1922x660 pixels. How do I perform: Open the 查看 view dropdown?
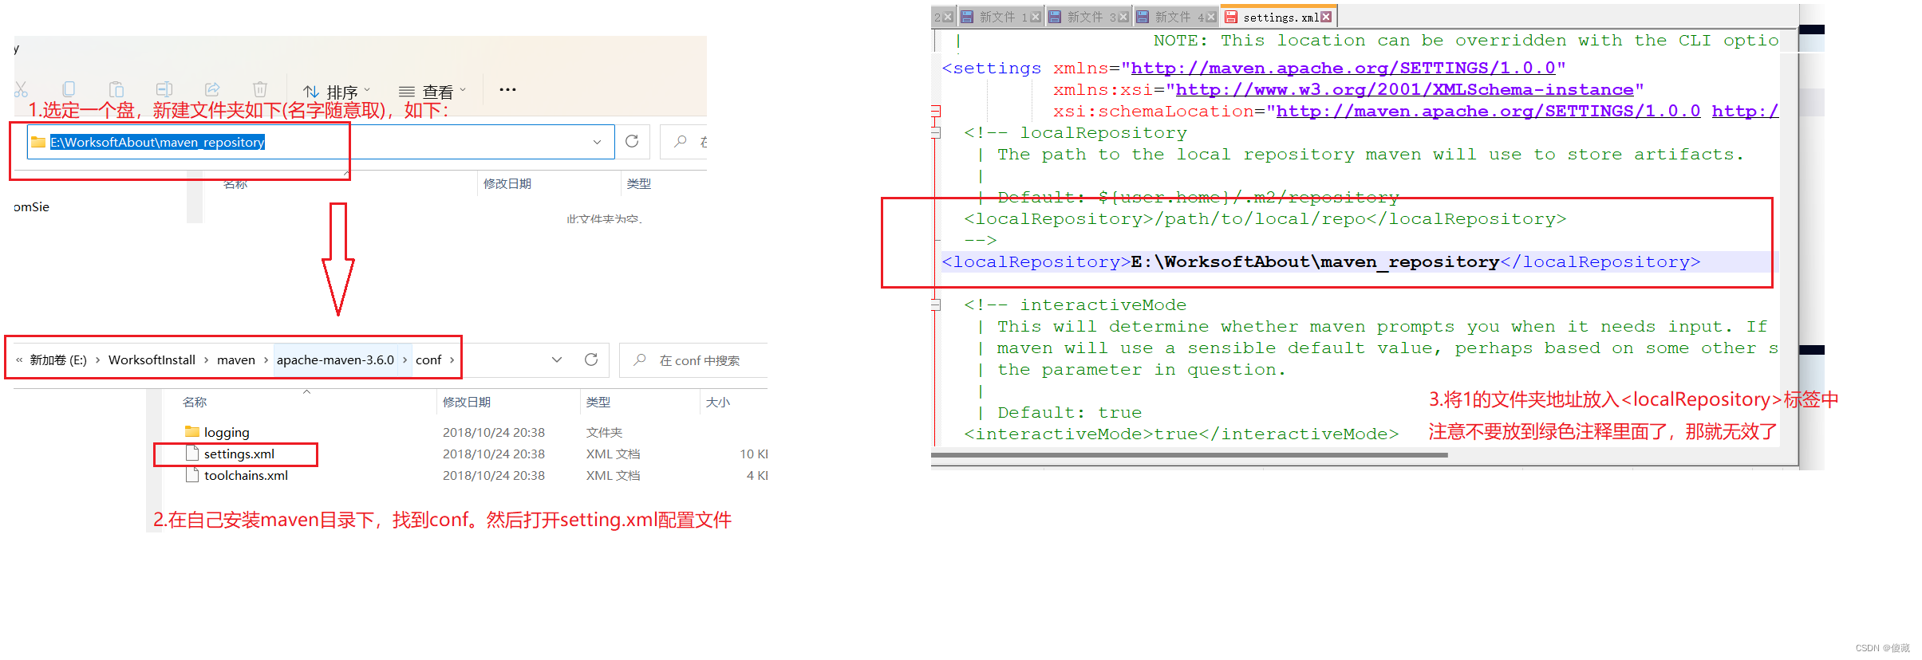432,92
